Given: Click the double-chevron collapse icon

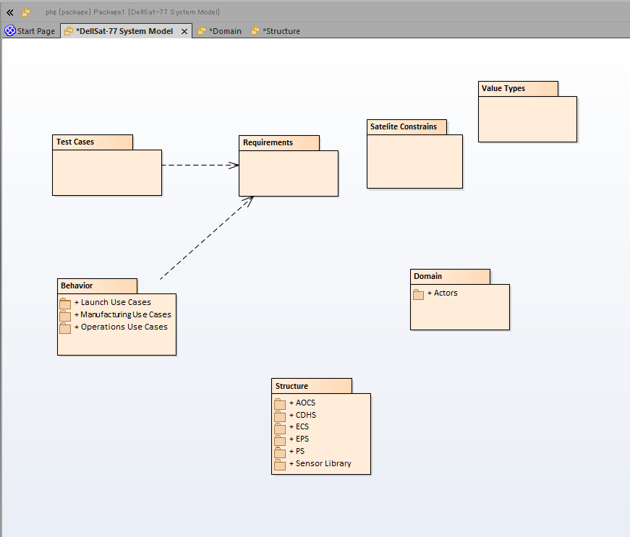Looking at the screenshot, I should [10, 12].
